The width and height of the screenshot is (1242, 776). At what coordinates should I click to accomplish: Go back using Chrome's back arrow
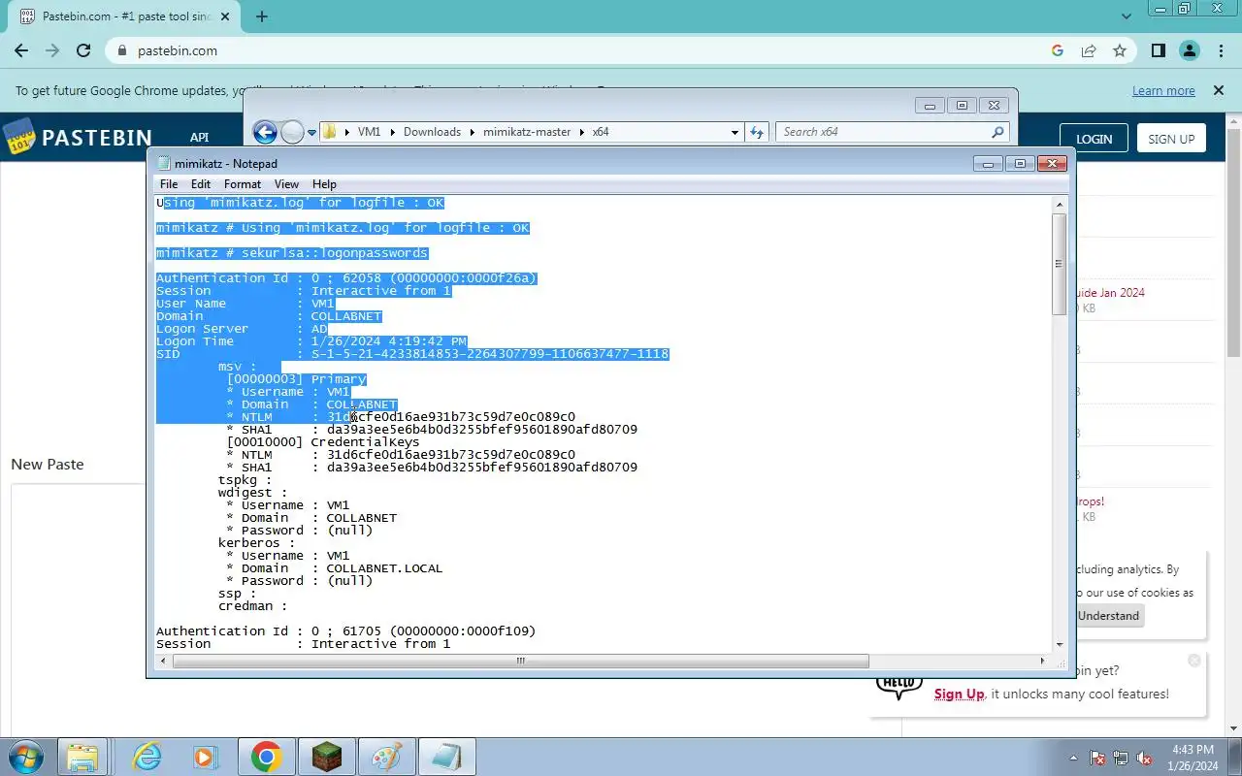(21, 50)
